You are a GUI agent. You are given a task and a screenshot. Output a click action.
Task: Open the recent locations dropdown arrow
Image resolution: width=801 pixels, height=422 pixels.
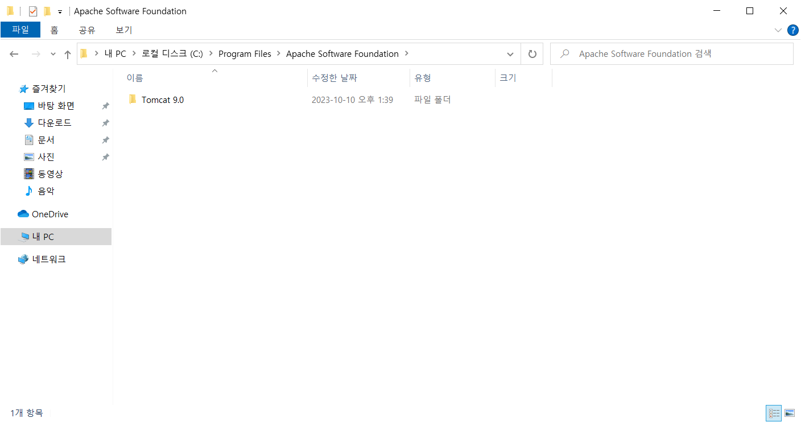53,54
